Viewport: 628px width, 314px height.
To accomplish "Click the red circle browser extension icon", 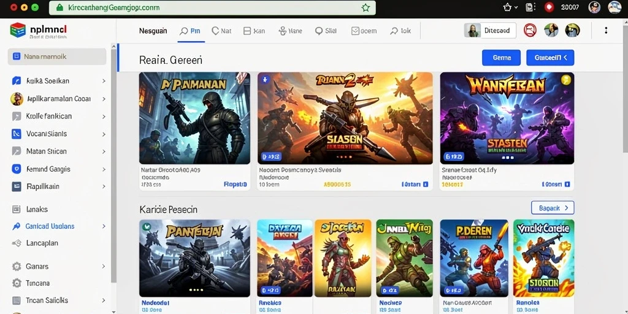I will tap(549, 7).
